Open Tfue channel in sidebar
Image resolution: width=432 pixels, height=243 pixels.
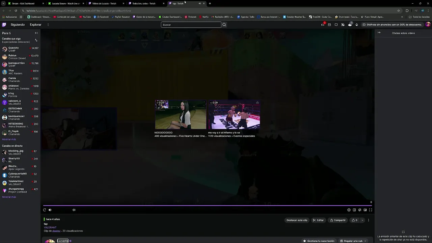pyautogui.click(x=20, y=72)
